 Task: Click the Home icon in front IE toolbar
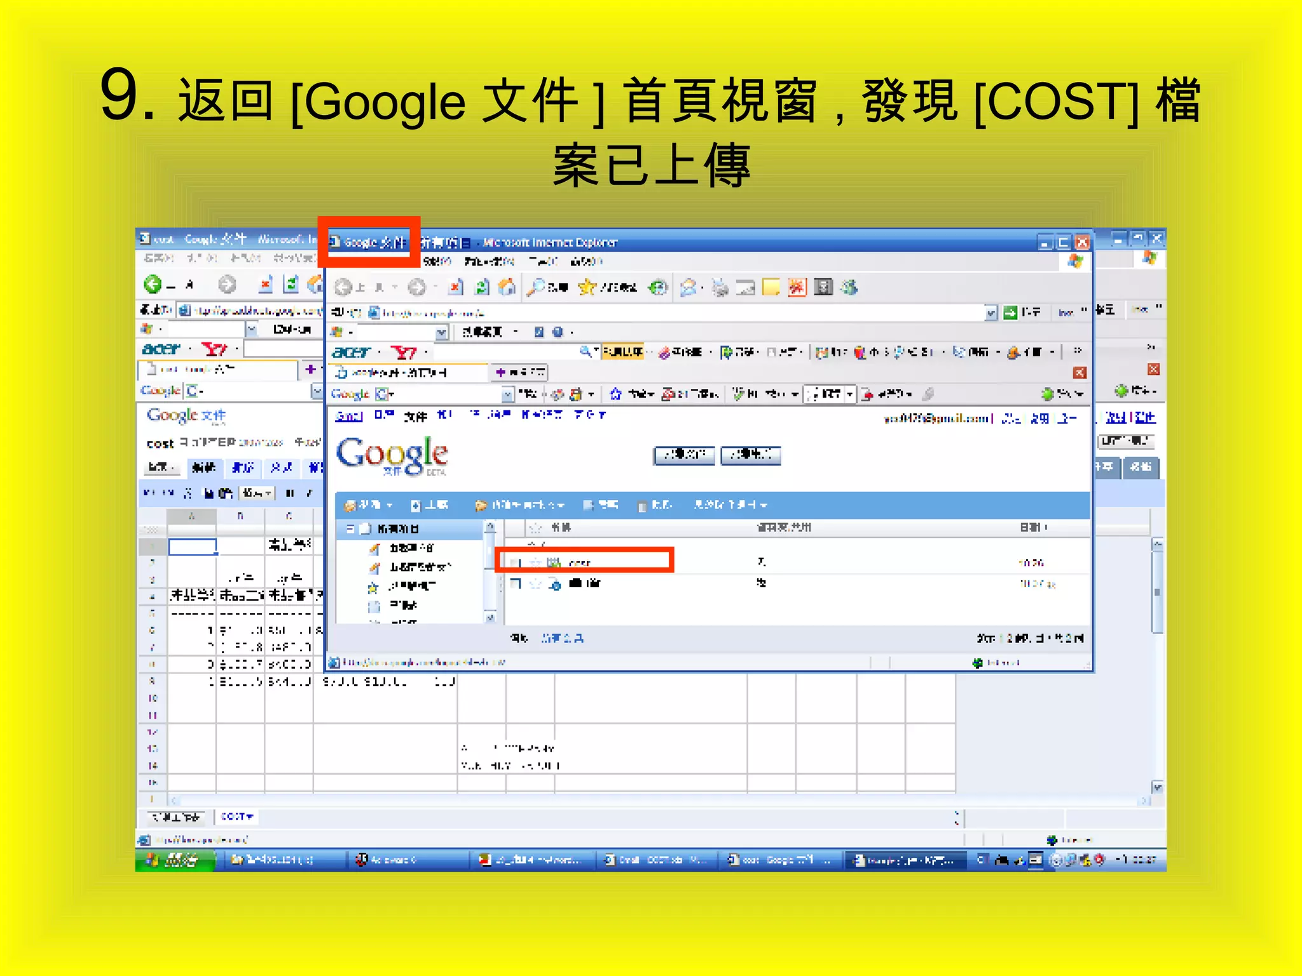(x=507, y=287)
